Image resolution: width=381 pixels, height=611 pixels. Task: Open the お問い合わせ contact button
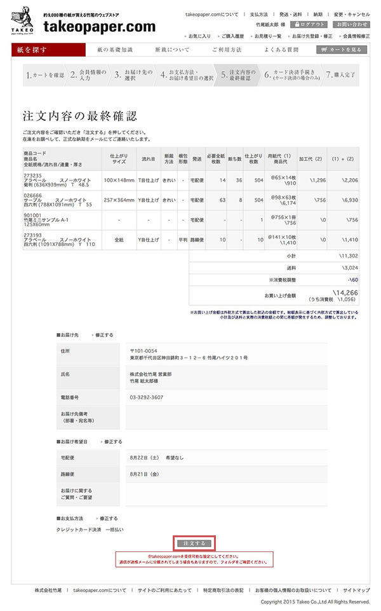coord(351,24)
